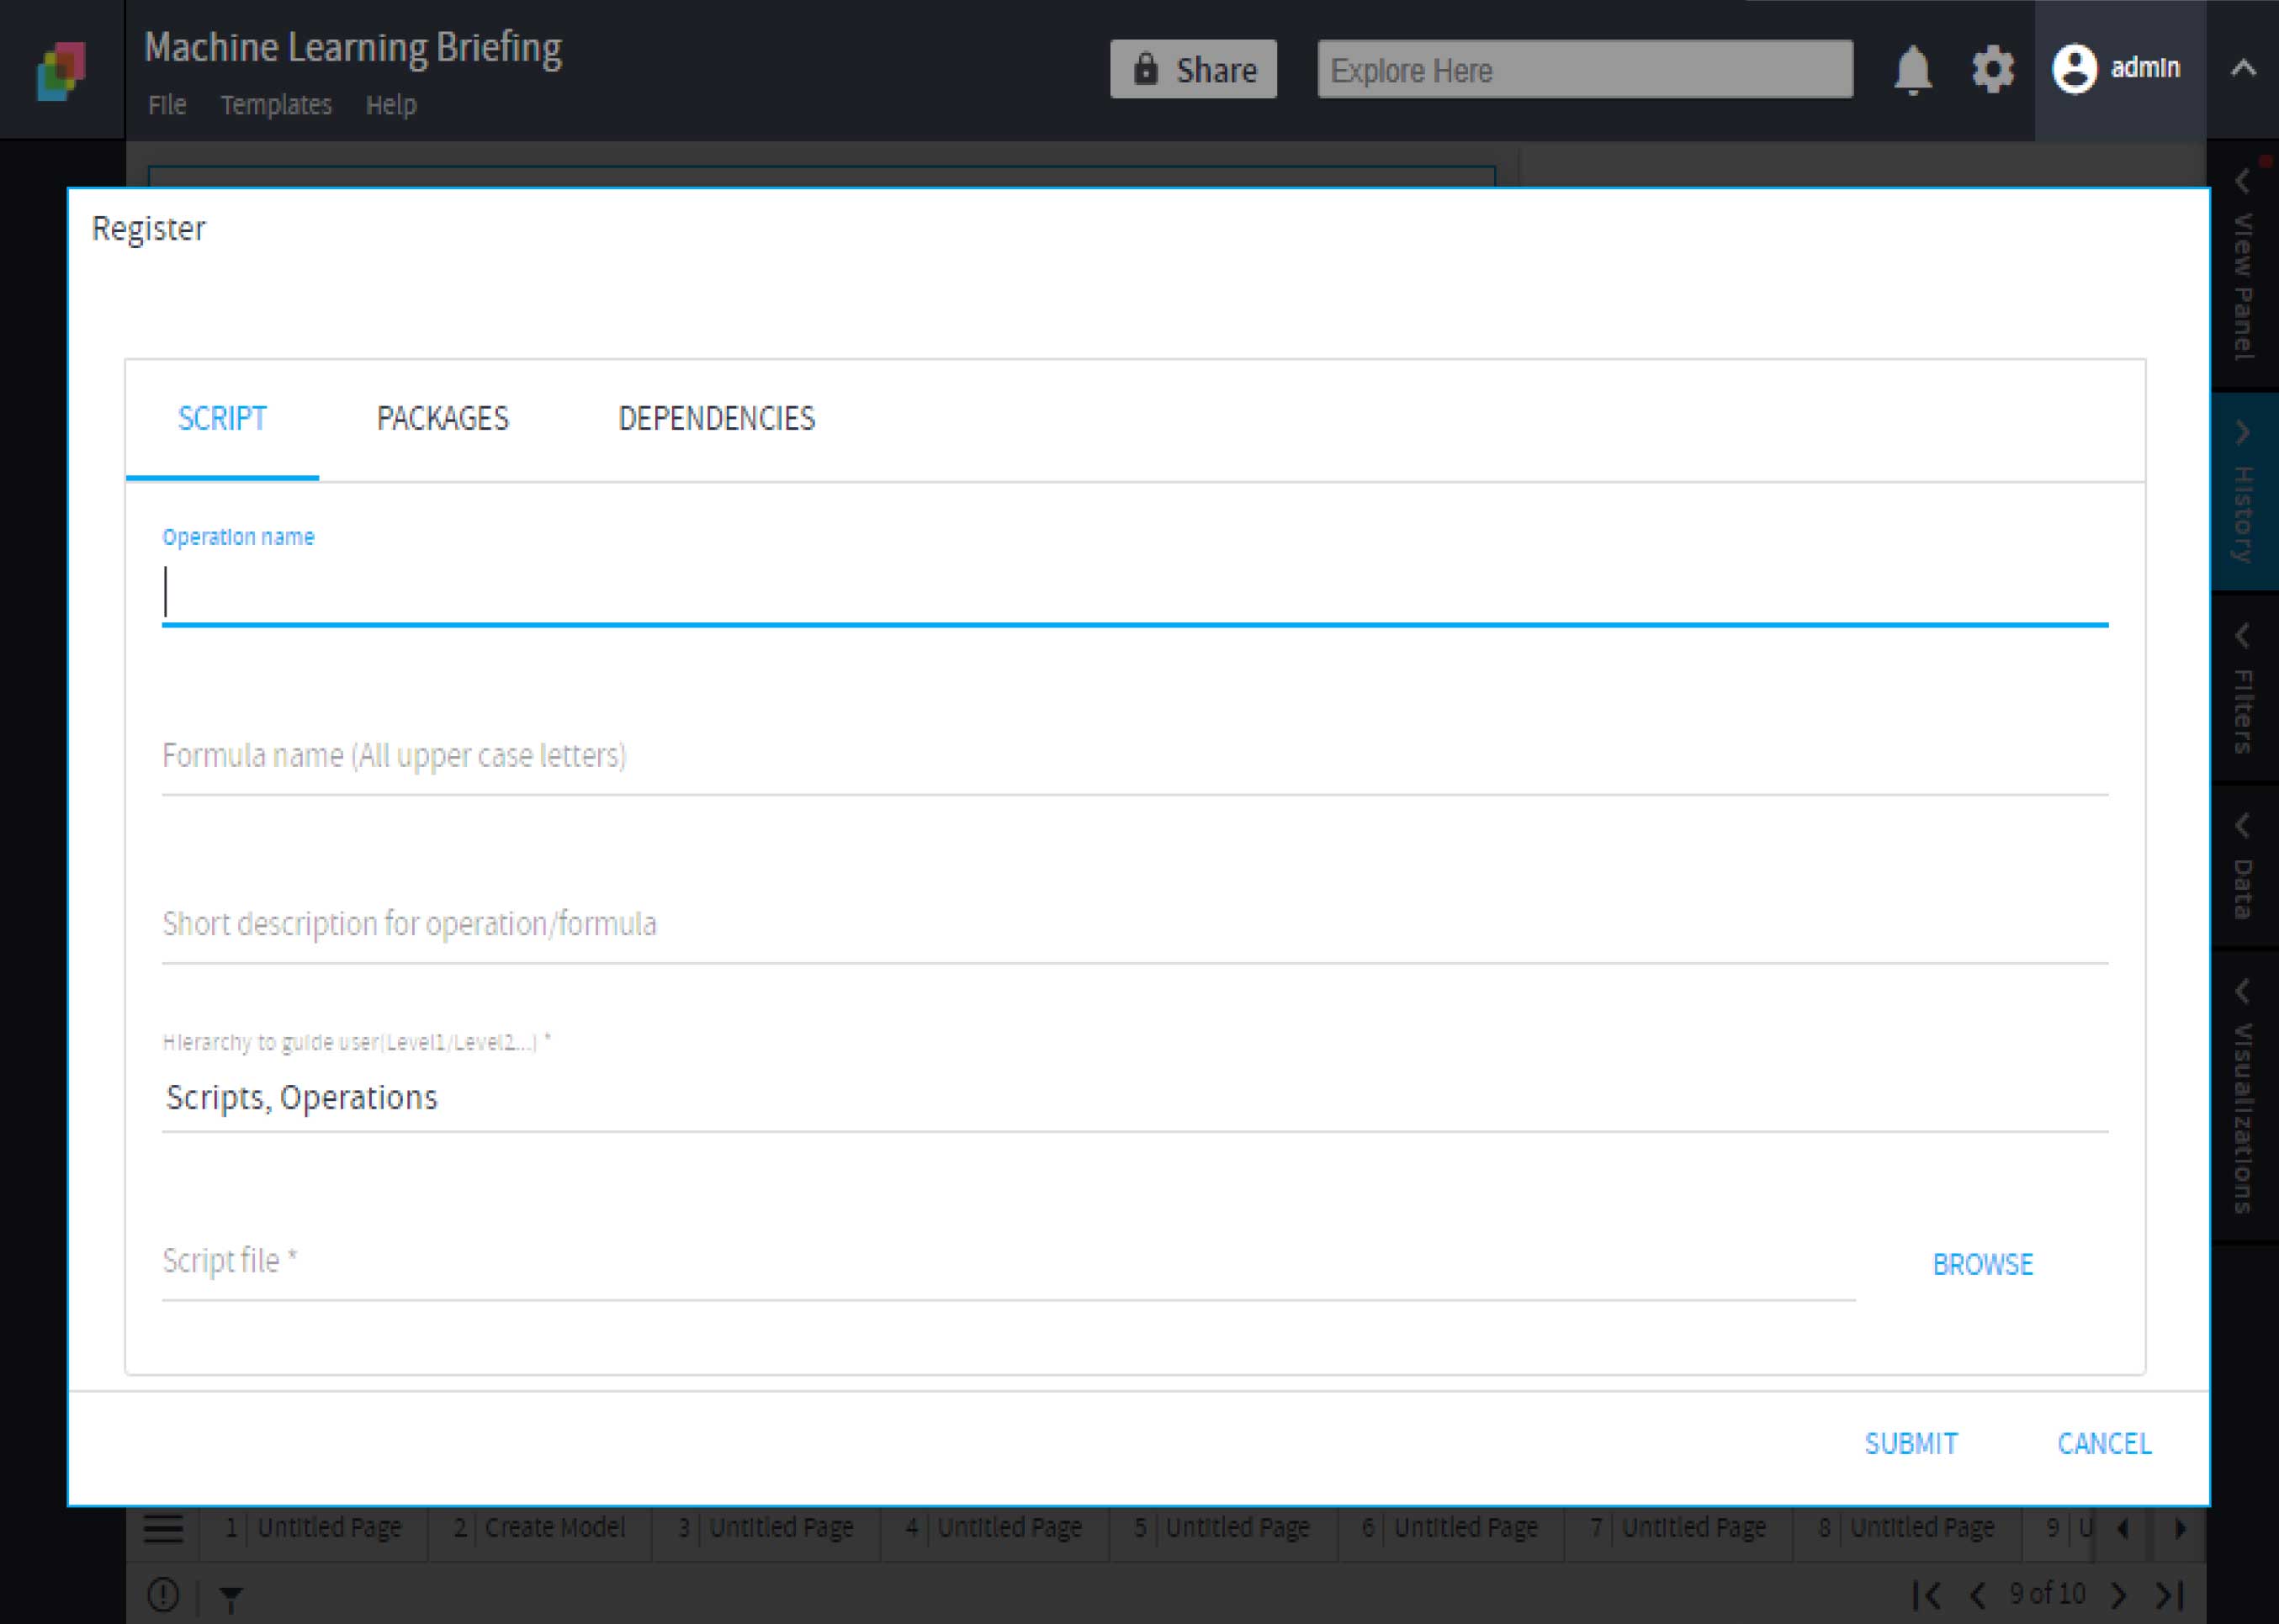This screenshot has height=1624, width=2279.
Task: Select page tab 2 Create Model
Action: pos(540,1528)
